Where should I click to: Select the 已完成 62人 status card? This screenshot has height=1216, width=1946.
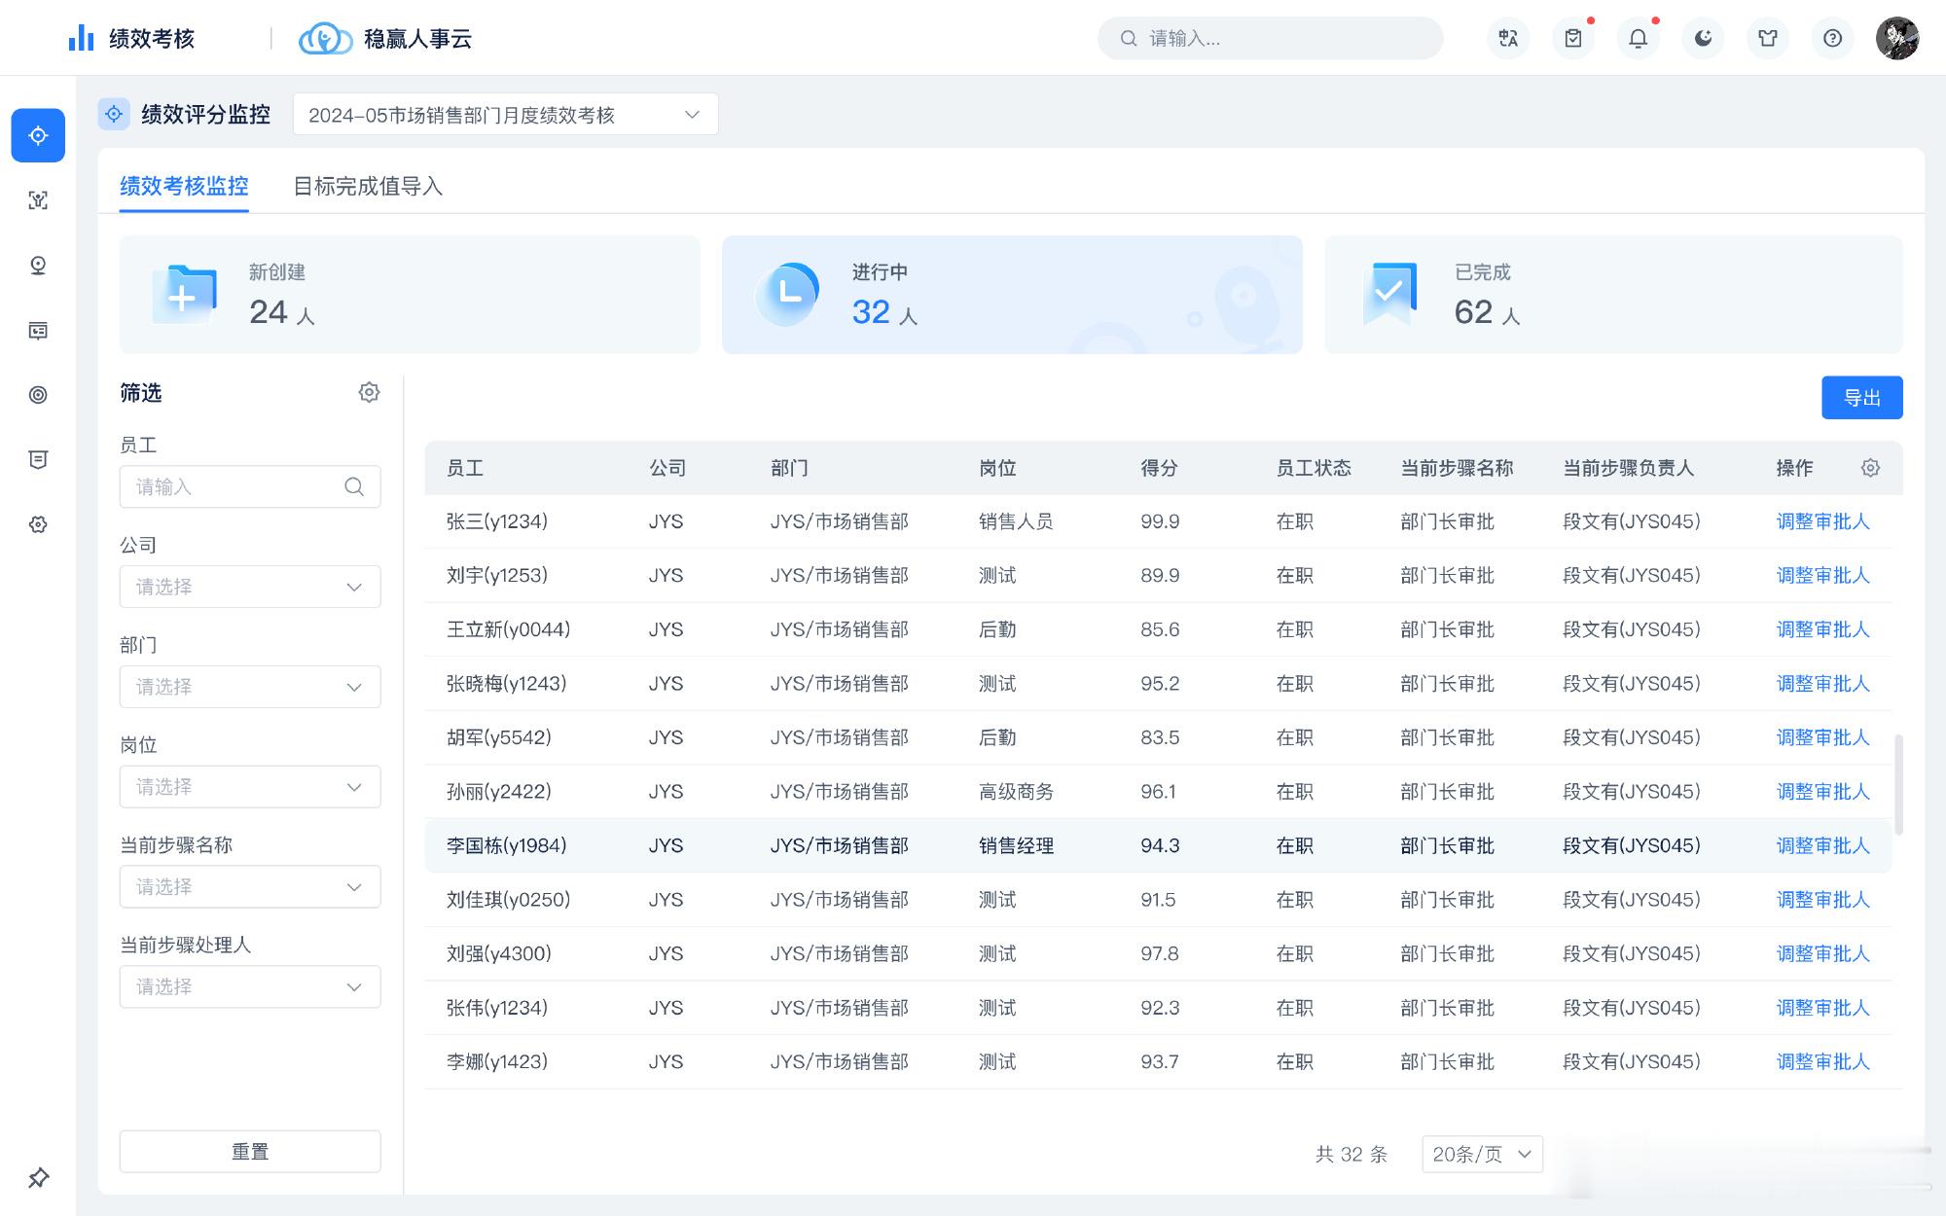(x=1613, y=295)
